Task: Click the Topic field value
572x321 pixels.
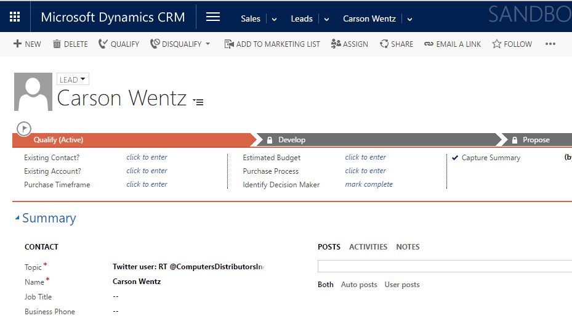Action: coord(188,267)
